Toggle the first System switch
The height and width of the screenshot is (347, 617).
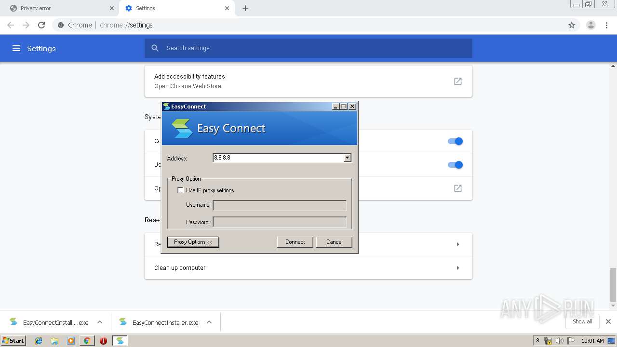tap(455, 141)
